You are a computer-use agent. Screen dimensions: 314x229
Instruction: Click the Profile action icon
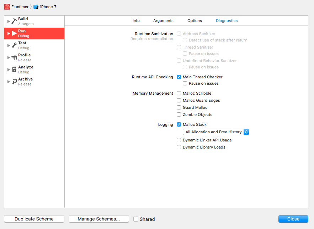(x=15, y=57)
